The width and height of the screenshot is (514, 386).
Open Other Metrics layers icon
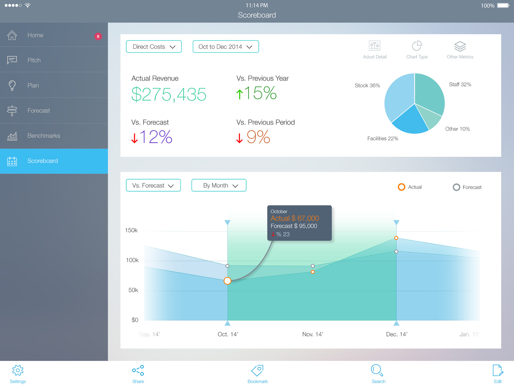(x=460, y=46)
